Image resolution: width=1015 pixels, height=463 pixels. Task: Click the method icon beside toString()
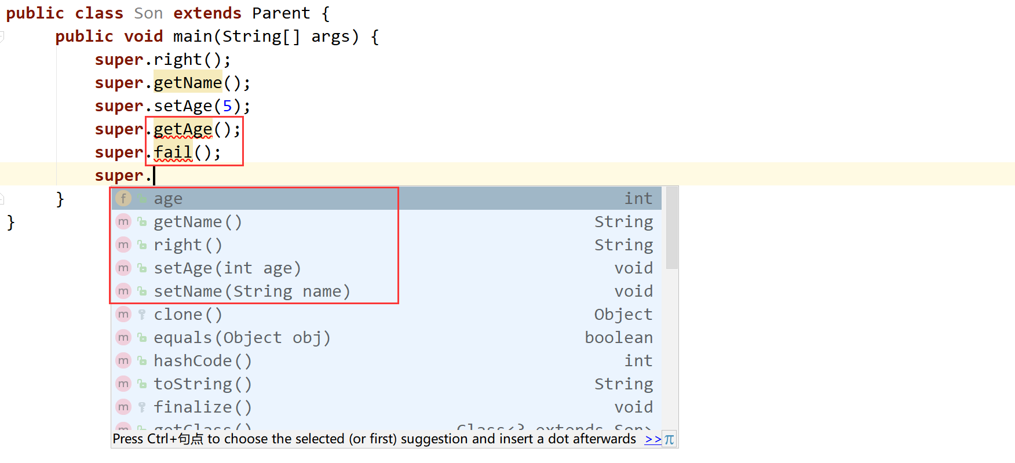[123, 384]
